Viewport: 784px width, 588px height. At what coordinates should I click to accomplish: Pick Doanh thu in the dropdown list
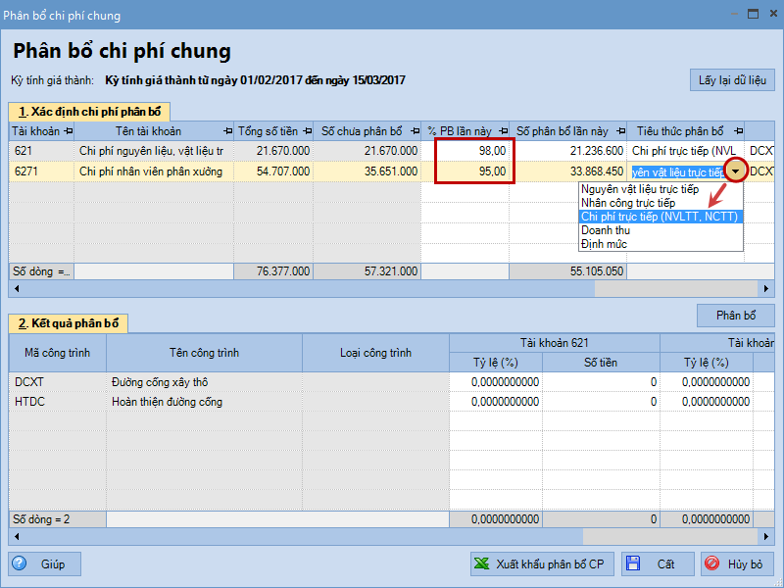point(606,230)
